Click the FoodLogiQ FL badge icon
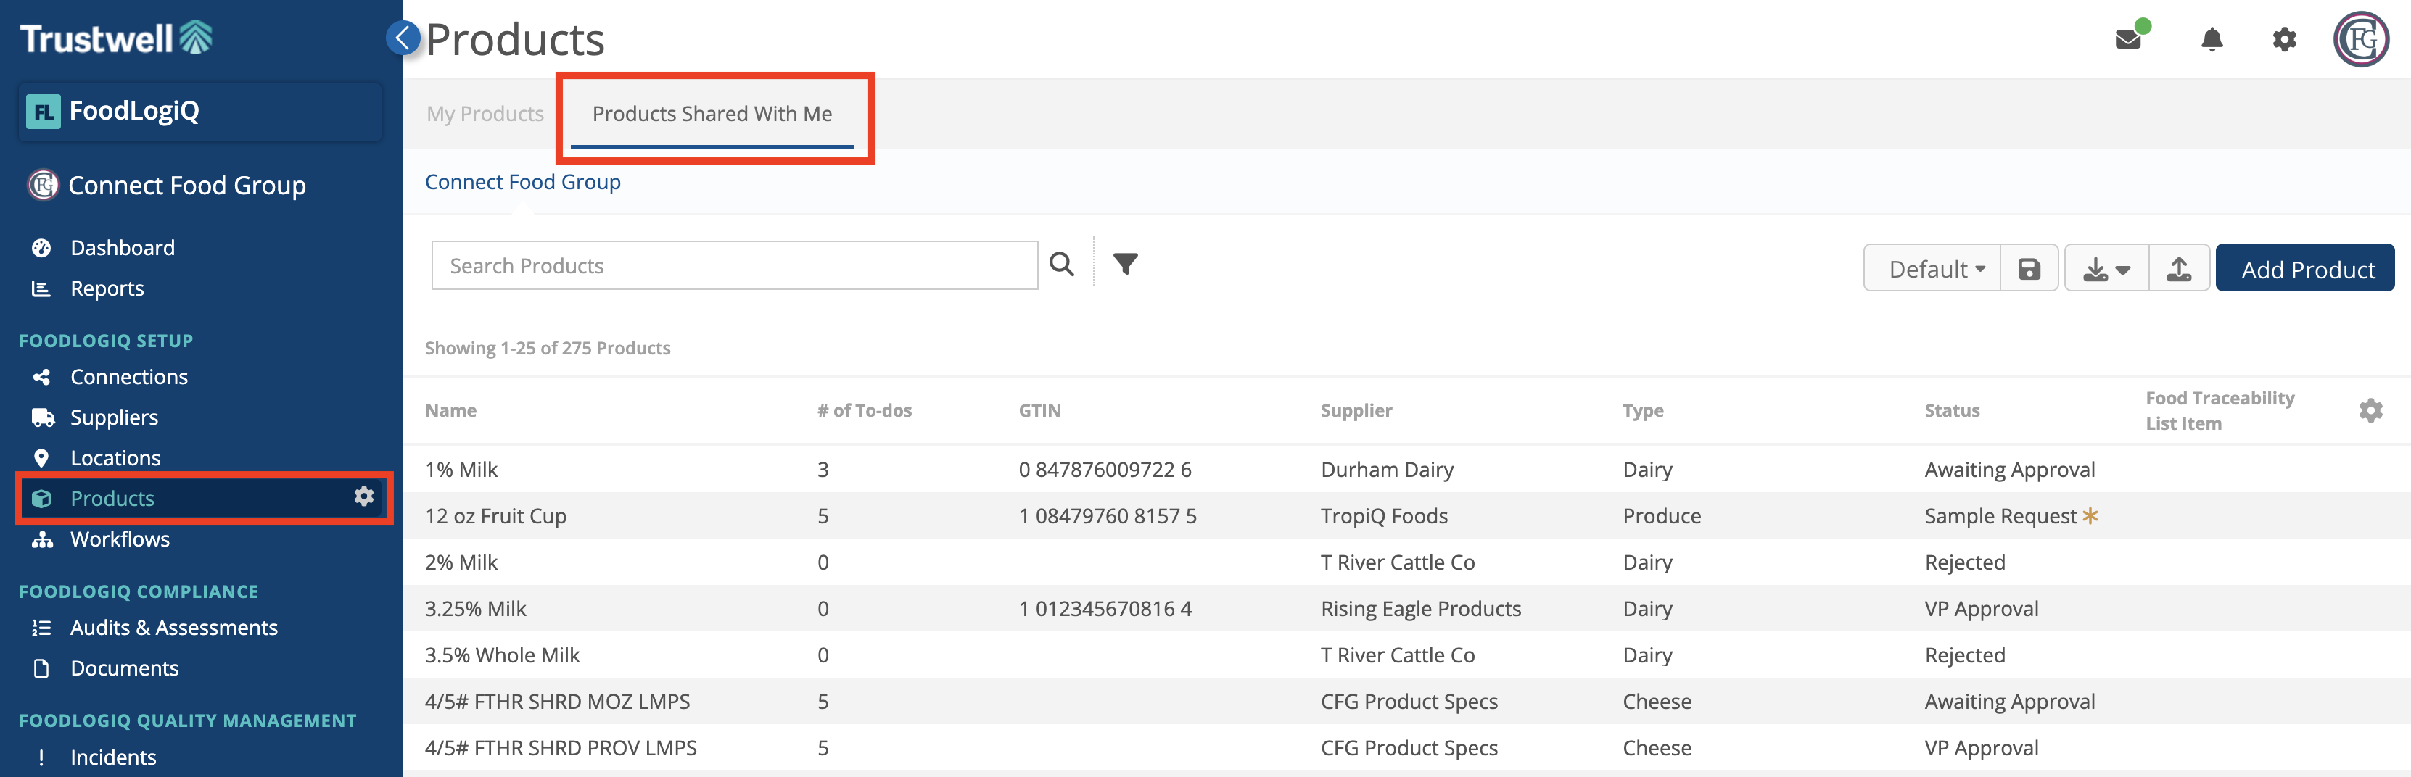 coord(43,112)
